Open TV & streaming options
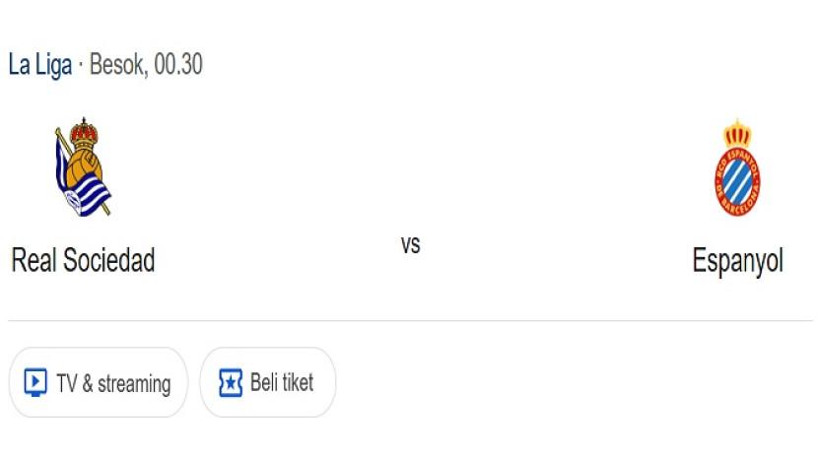This screenshot has height=459, width=818. click(98, 382)
